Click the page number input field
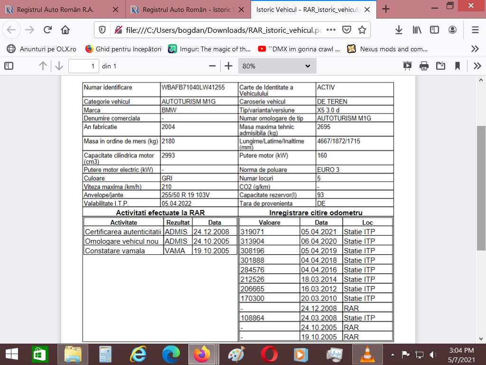 tap(84, 66)
